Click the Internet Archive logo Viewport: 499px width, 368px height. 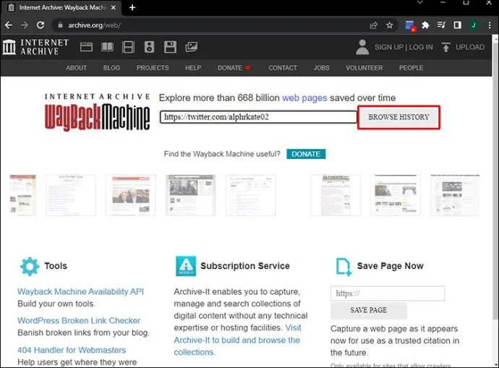(35, 47)
